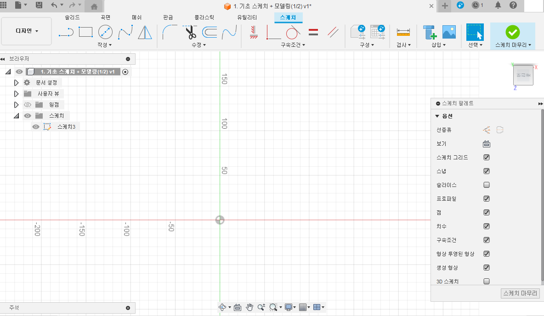Screen dimensions: 544x316
Task: Click the Insert bolt icon
Action: (x=430, y=32)
